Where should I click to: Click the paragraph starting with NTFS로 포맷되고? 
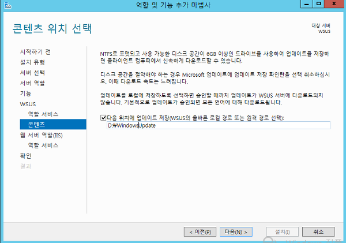pos(215,57)
